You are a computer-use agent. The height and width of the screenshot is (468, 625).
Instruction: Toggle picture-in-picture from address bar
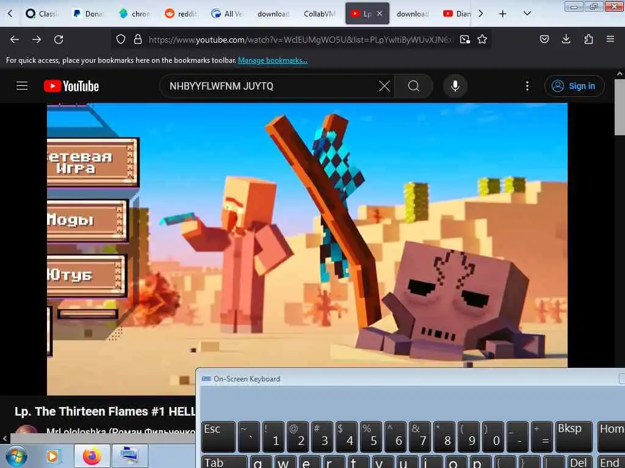(464, 39)
